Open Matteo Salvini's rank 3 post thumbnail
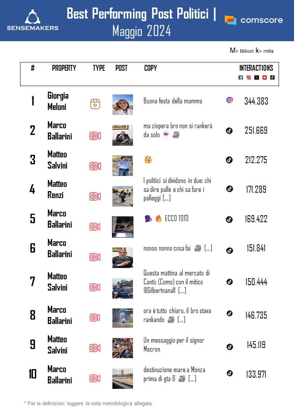 (122, 165)
